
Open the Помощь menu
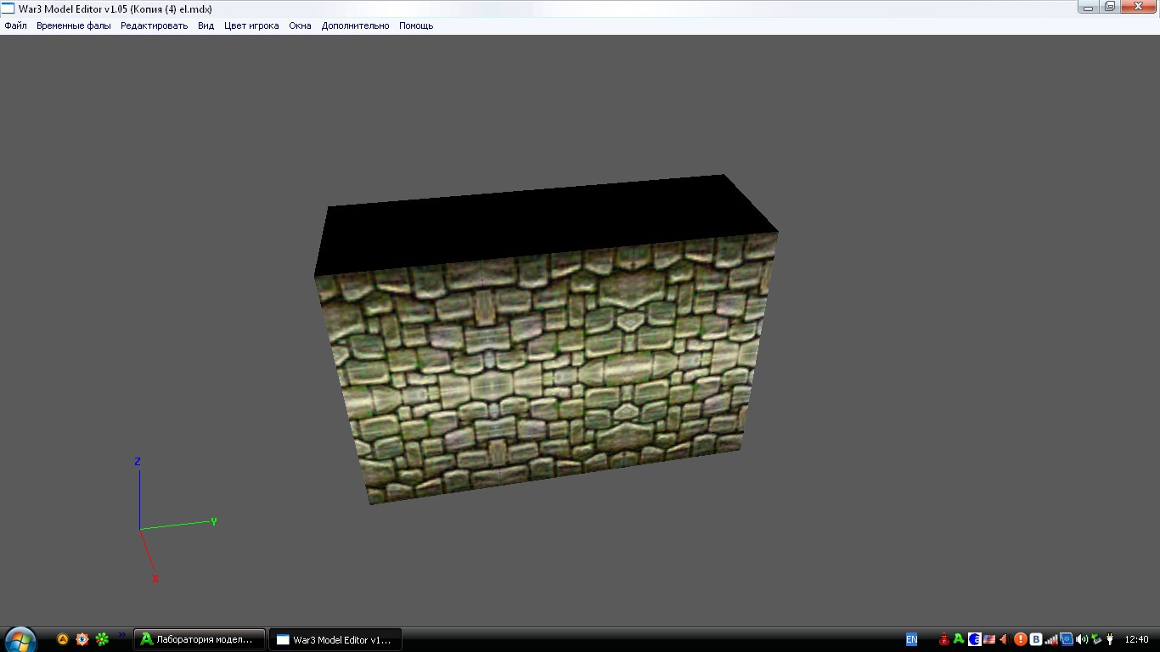[416, 25]
